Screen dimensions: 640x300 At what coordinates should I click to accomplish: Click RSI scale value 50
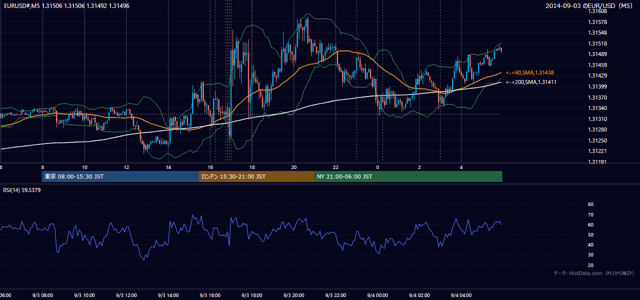(x=590, y=234)
